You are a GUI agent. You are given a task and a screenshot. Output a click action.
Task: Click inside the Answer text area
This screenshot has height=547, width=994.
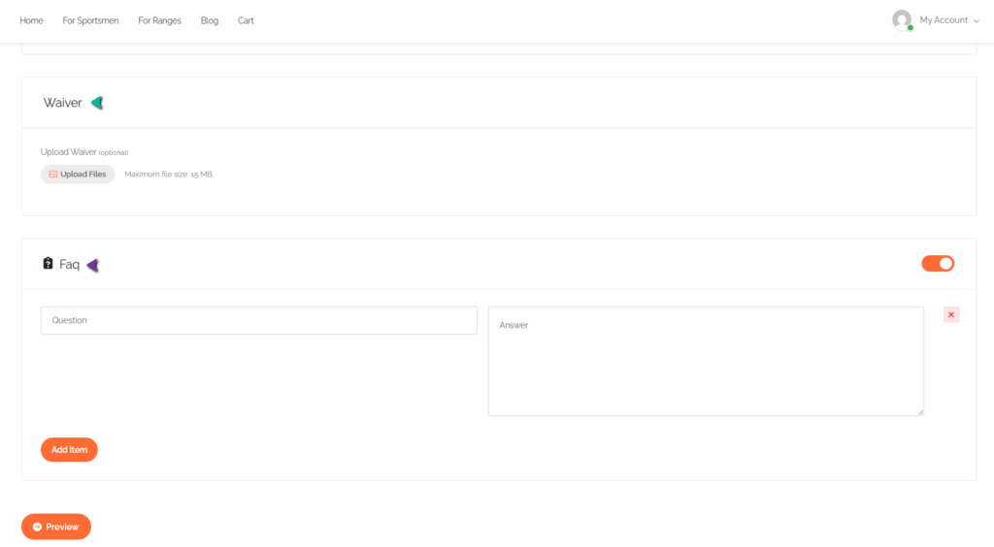pyautogui.click(x=706, y=361)
